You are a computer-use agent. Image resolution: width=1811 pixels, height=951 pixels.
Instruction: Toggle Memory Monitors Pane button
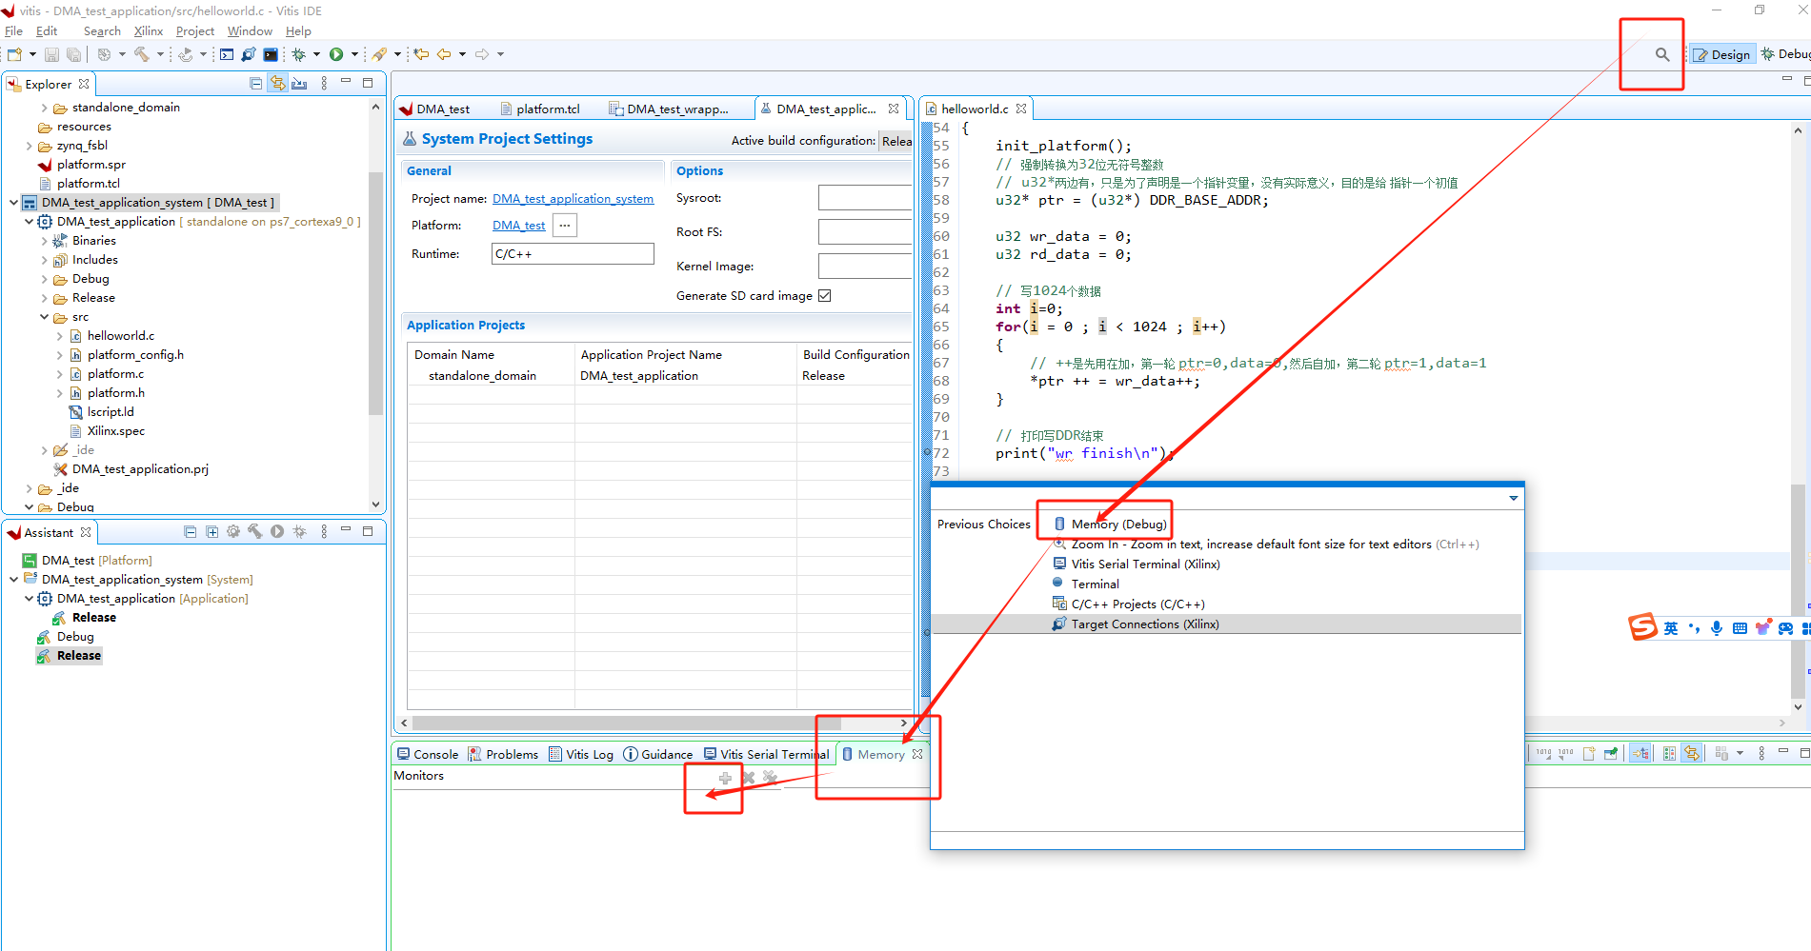(x=1640, y=753)
